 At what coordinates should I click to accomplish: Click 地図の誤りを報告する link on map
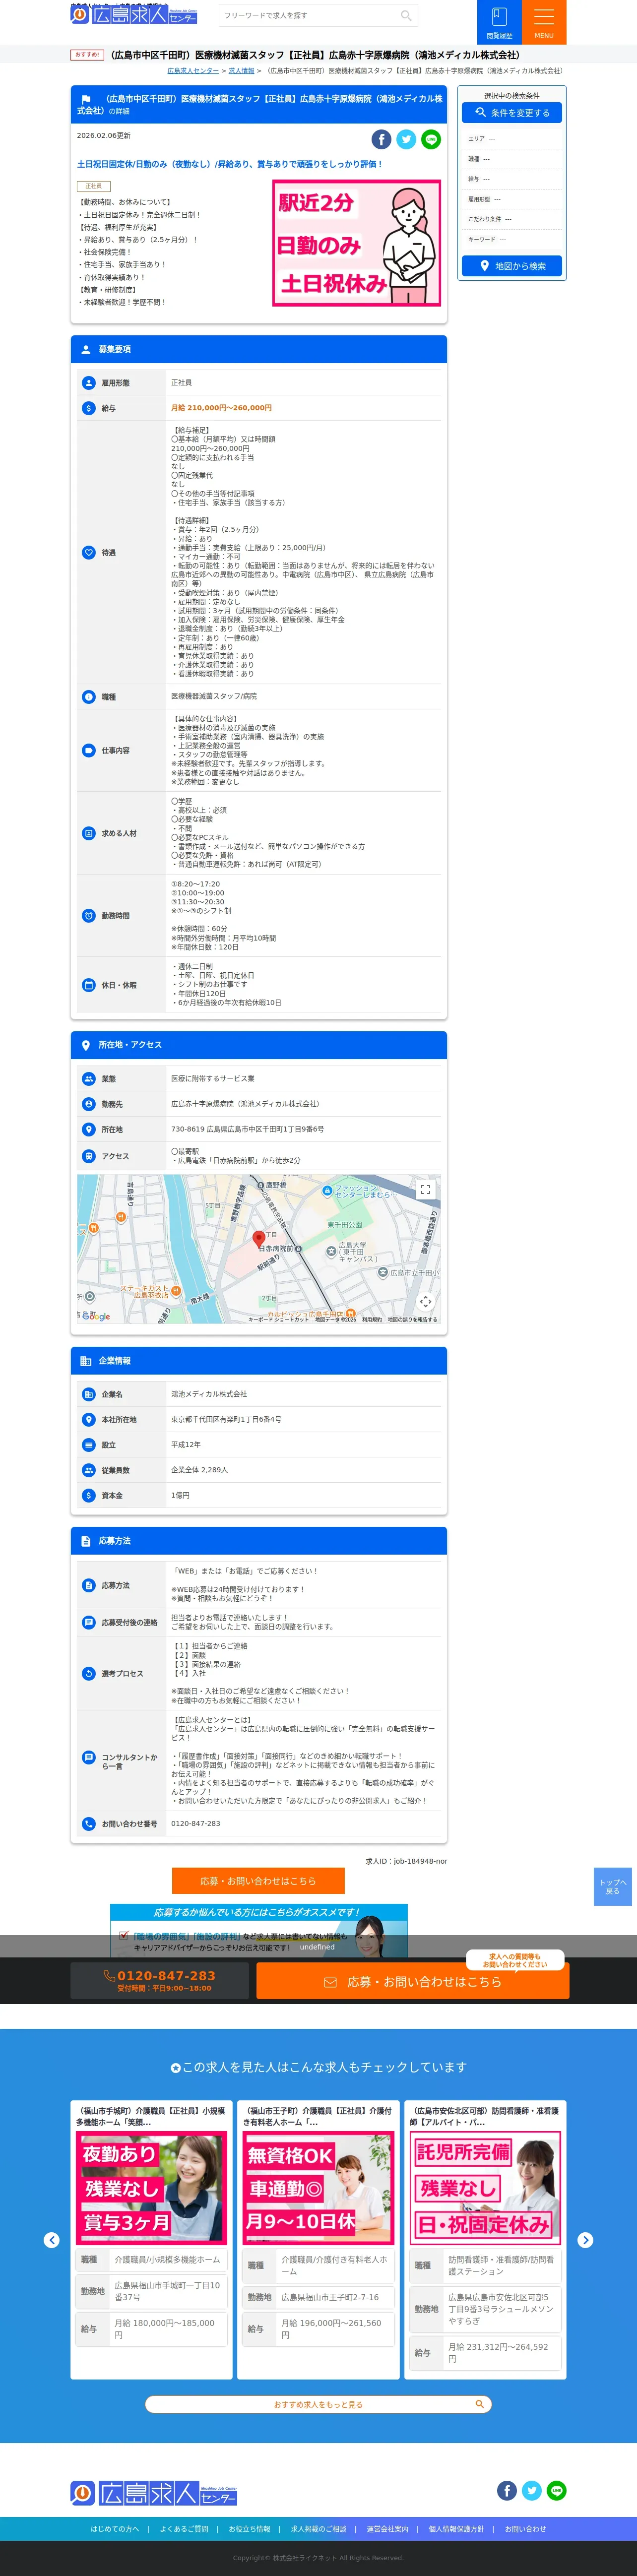(412, 1319)
